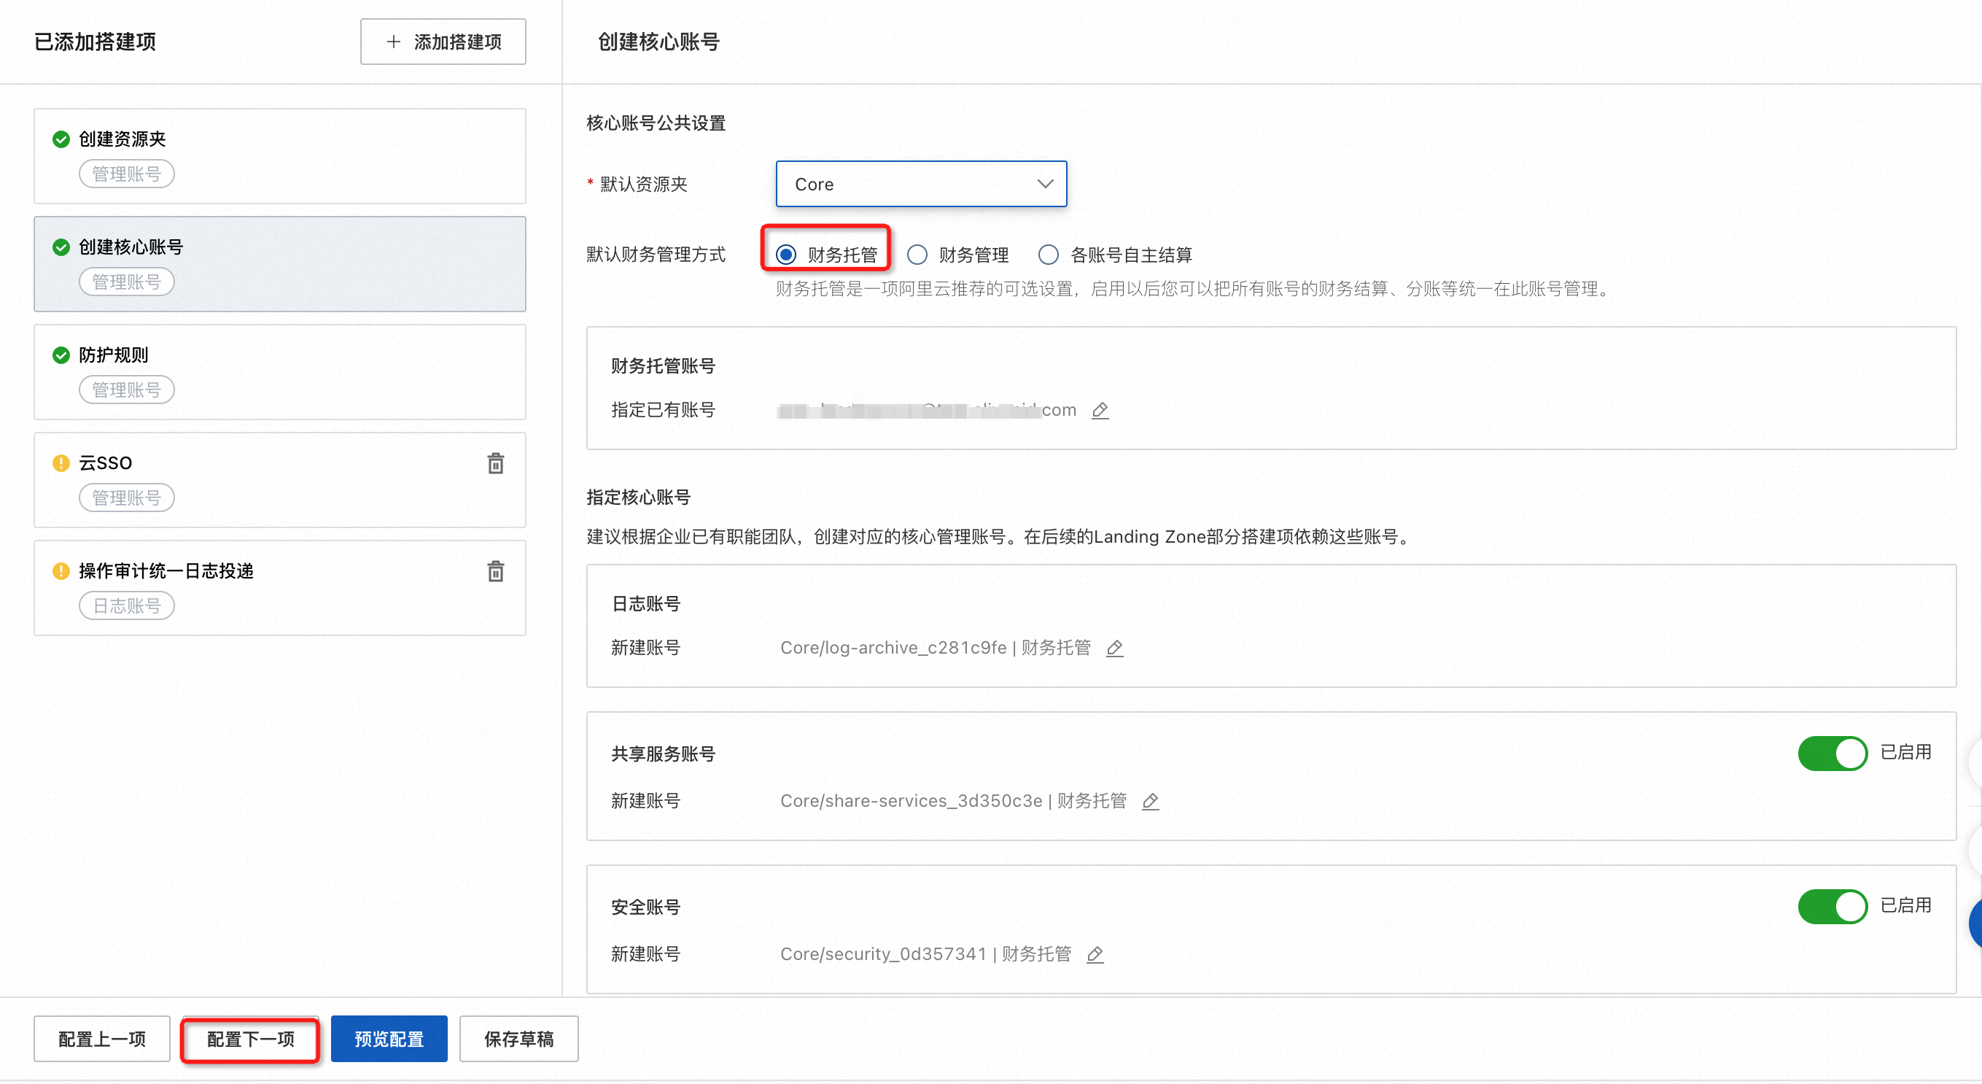
Task: Go back with 配置上一项 button
Action: point(101,1040)
